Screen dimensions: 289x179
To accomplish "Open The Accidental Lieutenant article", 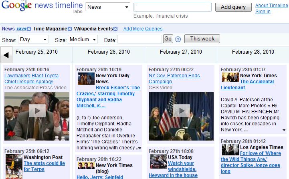I will (247, 84).
